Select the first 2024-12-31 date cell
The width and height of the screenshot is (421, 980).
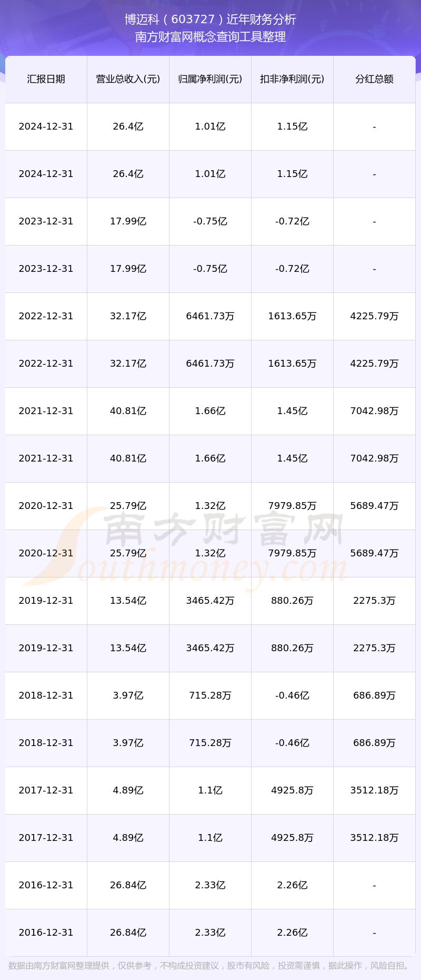pos(46,126)
